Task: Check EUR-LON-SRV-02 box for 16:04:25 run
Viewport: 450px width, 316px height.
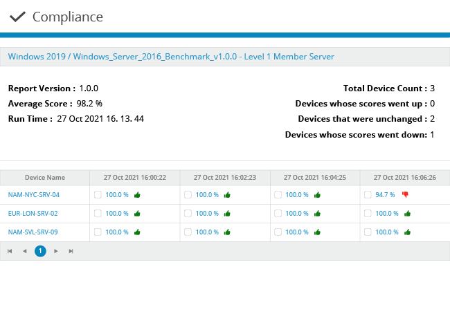Action: pyautogui.click(x=278, y=214)
